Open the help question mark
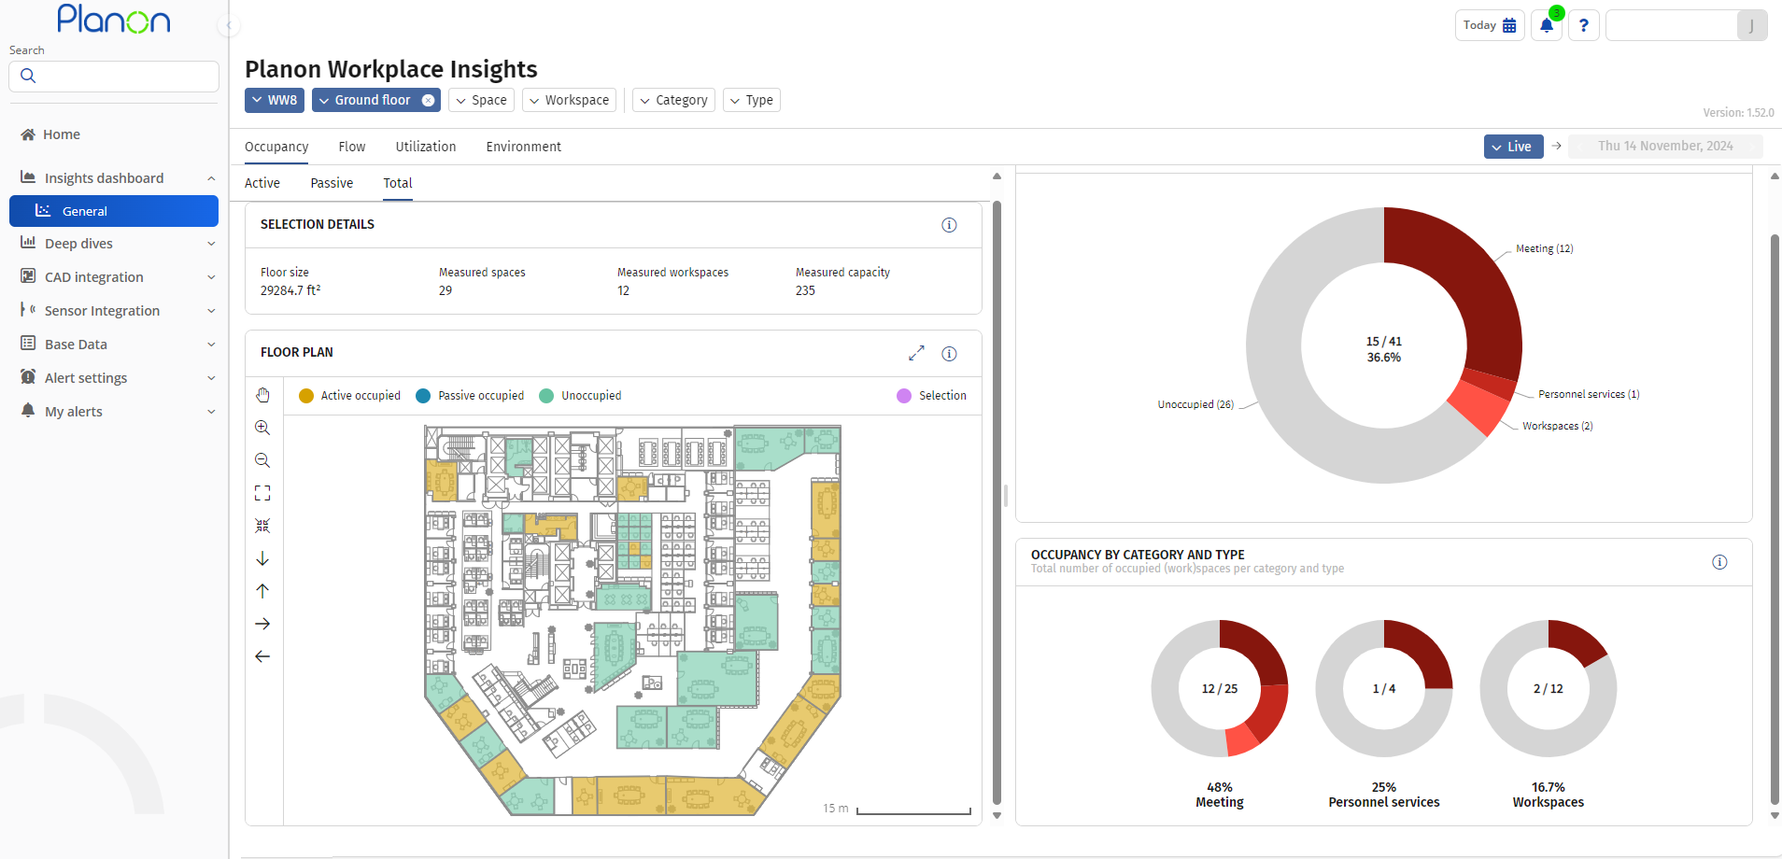Viewport: 1782px width, 859px height. coord(1584,25)
